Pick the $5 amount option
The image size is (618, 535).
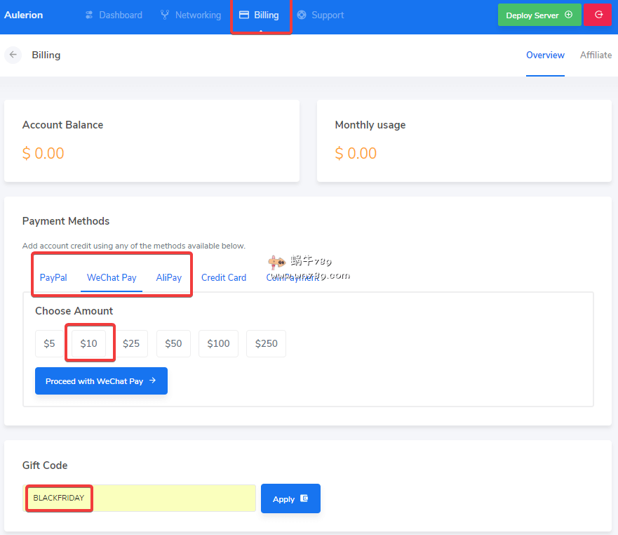tap(49, 343)
